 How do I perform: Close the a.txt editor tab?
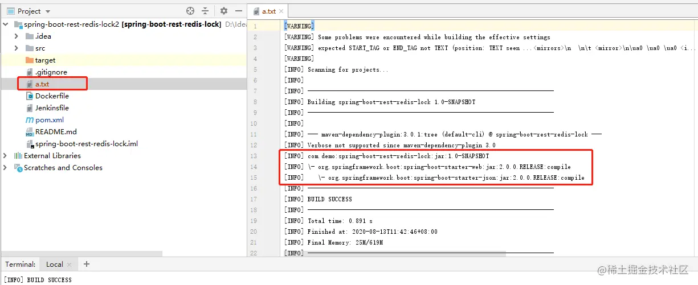tap(281, 11)
